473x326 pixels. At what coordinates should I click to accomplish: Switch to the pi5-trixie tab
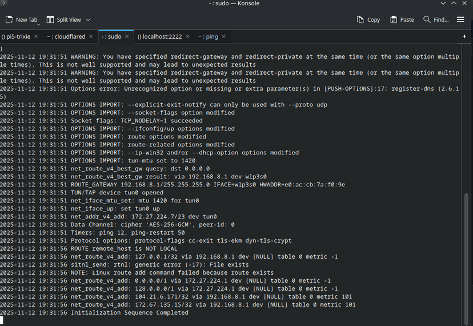(x=15, y=36)
